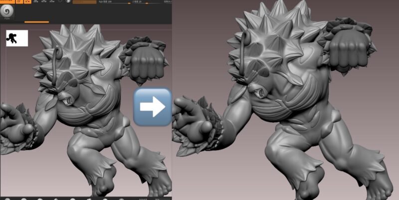This screenshot has height=200, width=399.
Task: Click the raised fist of the right model
Action: tap(349, 50)
